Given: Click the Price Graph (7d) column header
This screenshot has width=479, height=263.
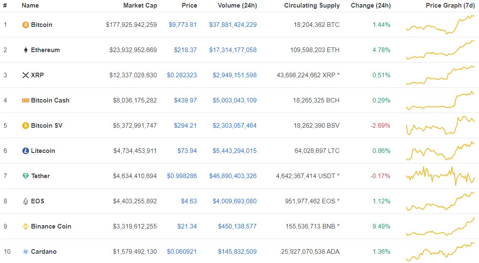Looking at the screenshot, I should click(450, 5).
